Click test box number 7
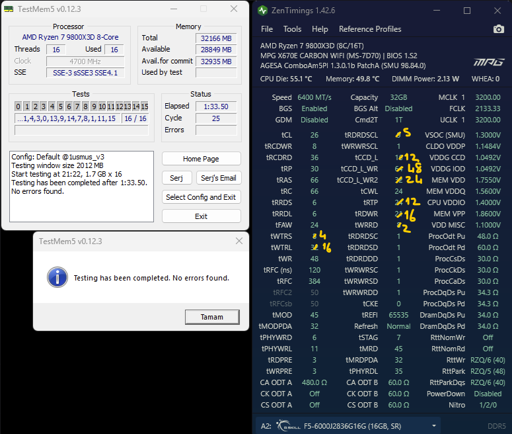The width and height of the screenshot is (512, 434). pos(77,107)
